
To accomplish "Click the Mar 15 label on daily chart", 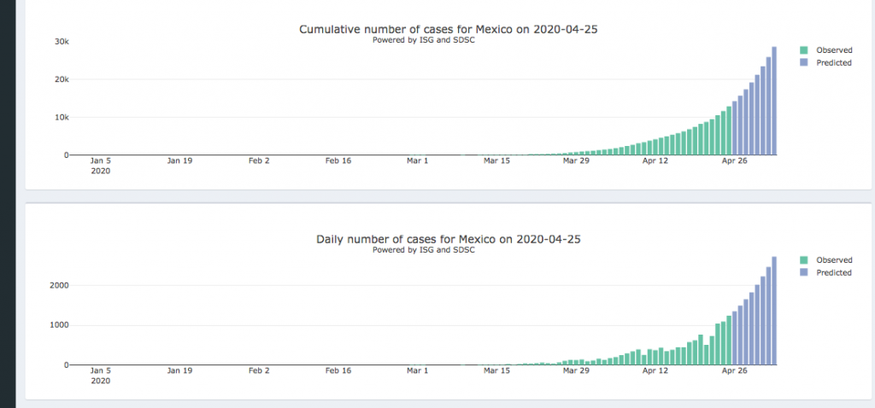I will (496, 370).
